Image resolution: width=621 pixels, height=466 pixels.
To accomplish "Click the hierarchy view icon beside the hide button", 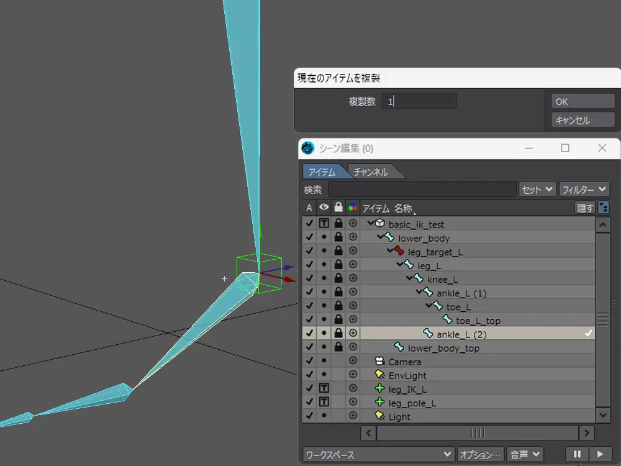I will [x=603, y=208].
